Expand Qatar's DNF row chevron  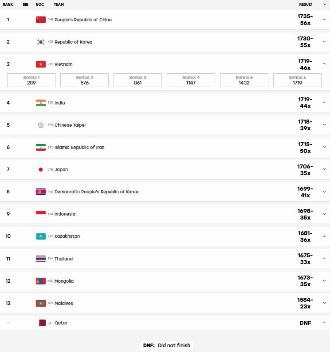click(324, 323)
